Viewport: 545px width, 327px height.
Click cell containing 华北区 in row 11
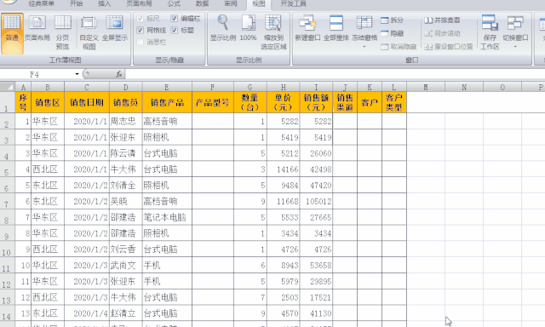48,265
